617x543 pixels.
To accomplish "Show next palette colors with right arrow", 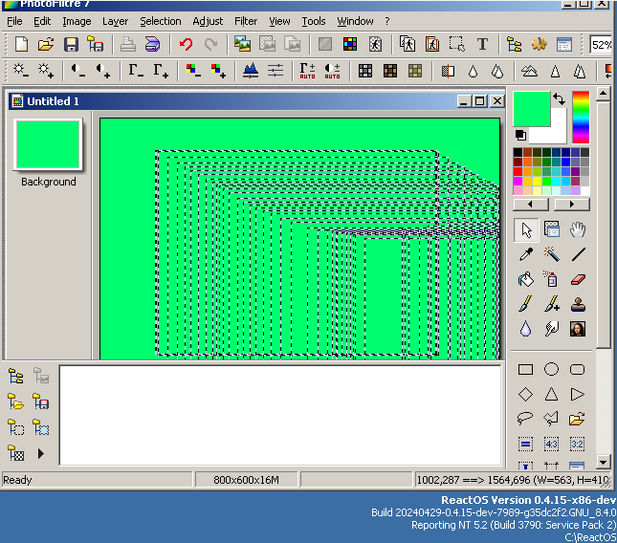I will [x=571, y=204].
